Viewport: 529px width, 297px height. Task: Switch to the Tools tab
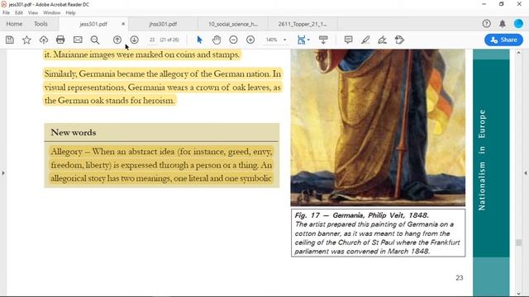pos(41,24)
